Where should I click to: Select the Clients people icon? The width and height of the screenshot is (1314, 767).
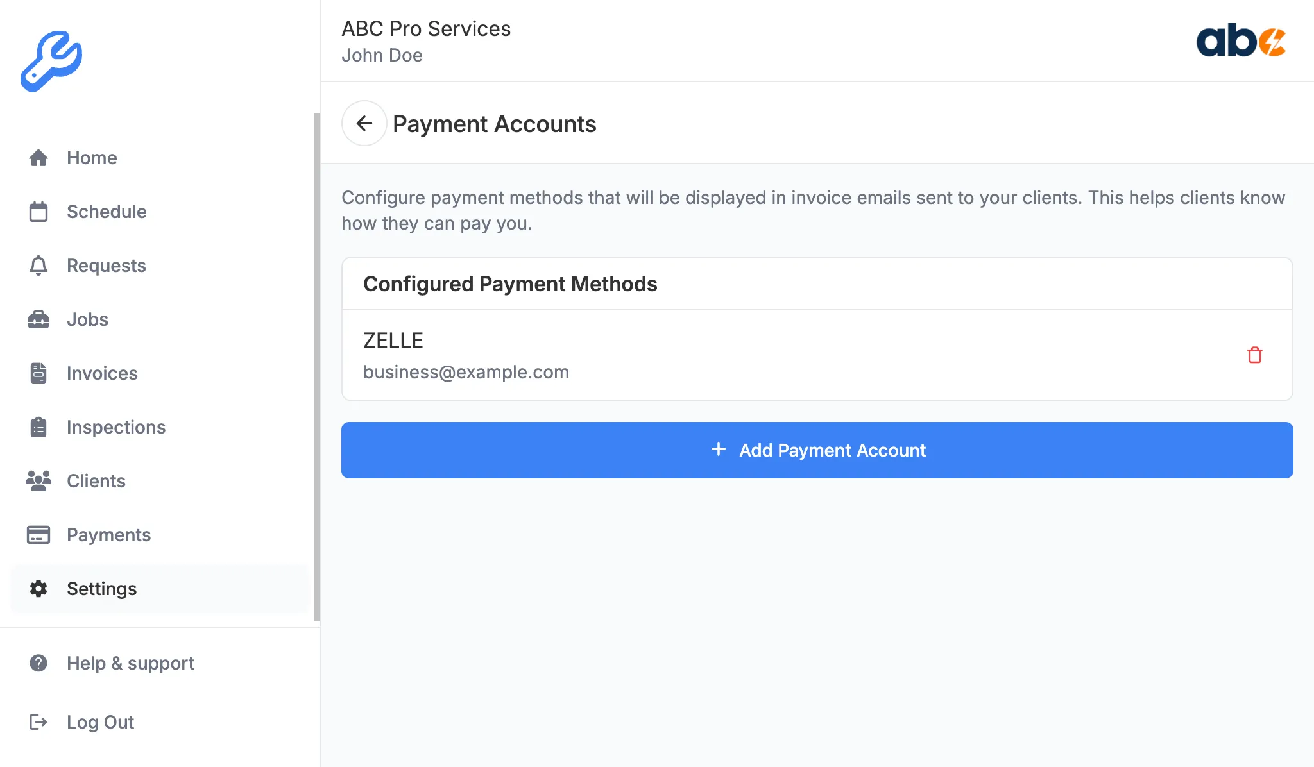pyautogui.click(x=38, y=481)
